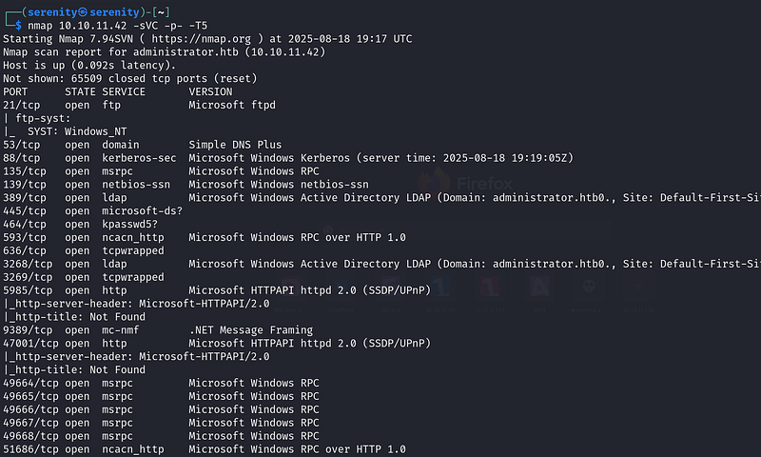This screenshot has width=761, height=457.
Task: Click the 88/tcp kerberos-sec row
Action: pos(288,158)
